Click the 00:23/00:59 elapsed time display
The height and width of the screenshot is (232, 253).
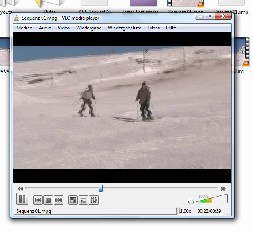point(209,211)
